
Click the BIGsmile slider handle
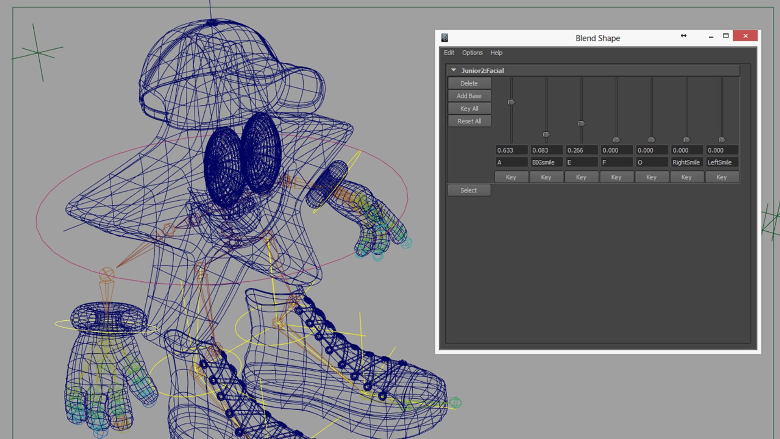[x=546, y=135]
